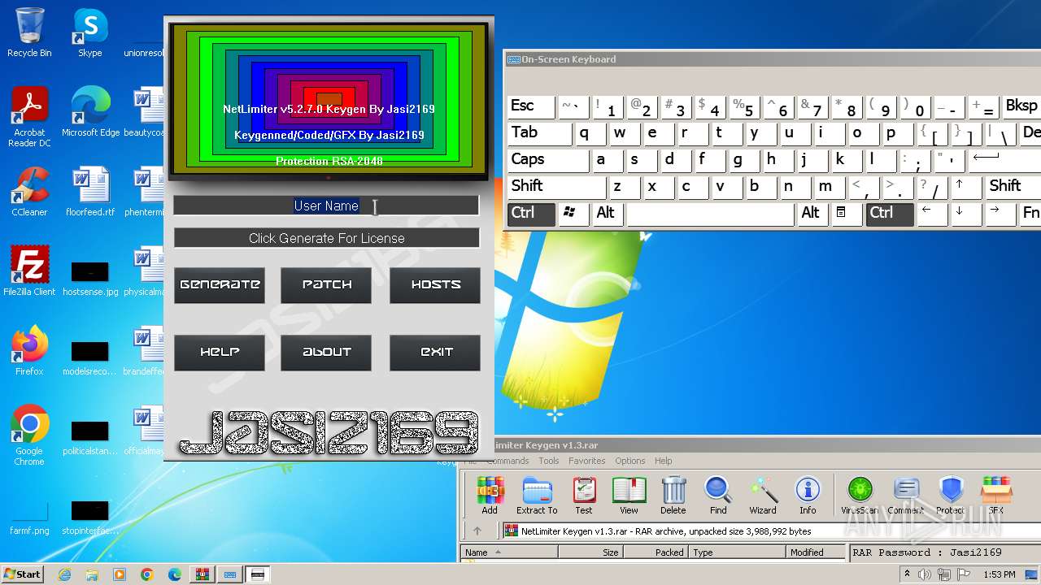Select the Firefox desktop icon

tap(29, 351)
